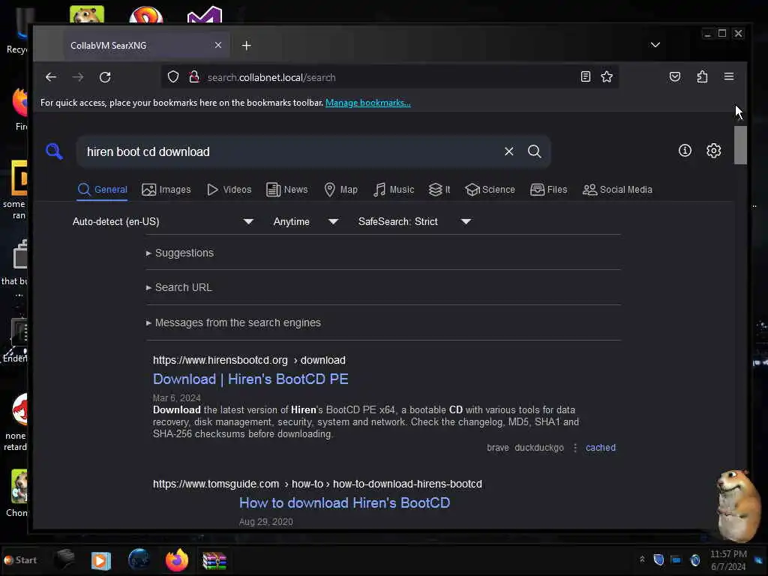This screenshot has width=768, height=576.
Task: Show hidden system tray icons
Action: click(x=642, y=559)
